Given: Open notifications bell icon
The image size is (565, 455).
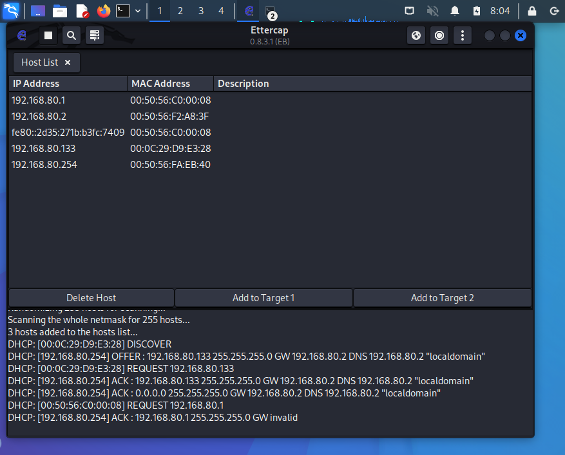Looking at the screenshot, I should click(455, 11).
